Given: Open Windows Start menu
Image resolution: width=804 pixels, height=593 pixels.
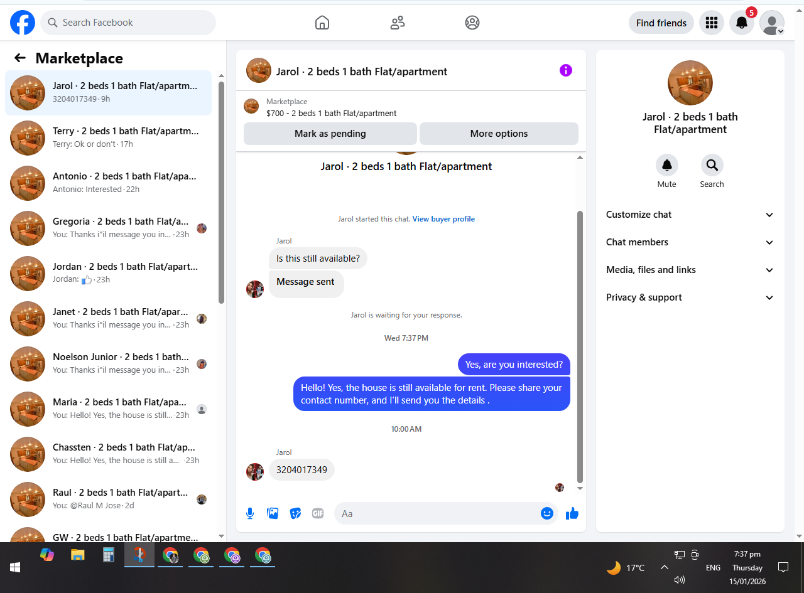Looking at the screenshot, I should [15, 567].
